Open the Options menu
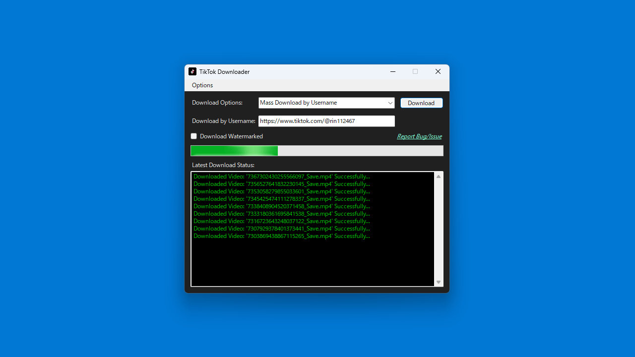This screenshot has height=357, width=635. tap(202, 85)
